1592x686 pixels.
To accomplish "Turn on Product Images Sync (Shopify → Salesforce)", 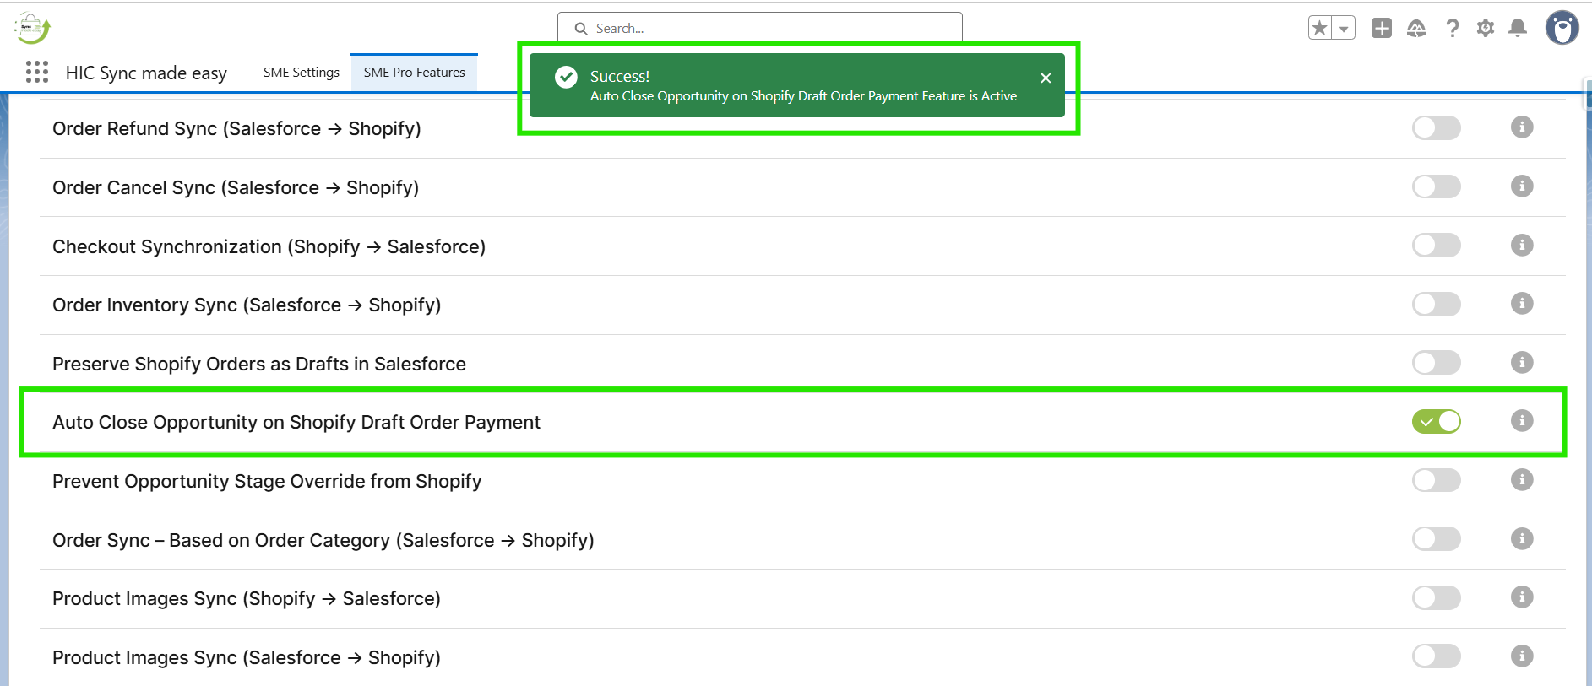I will point(1436,598).
